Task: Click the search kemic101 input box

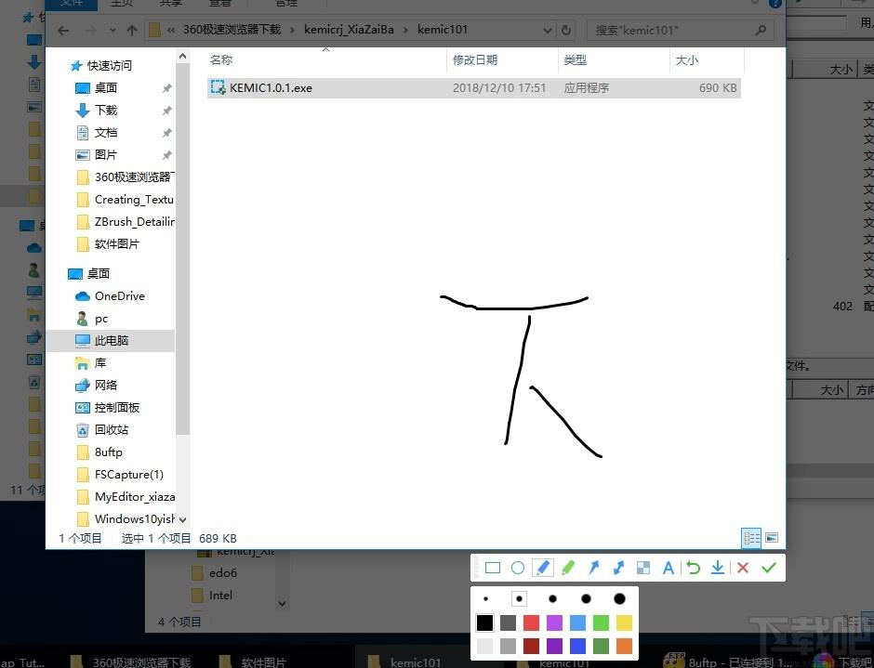Action: coord(673,30)
